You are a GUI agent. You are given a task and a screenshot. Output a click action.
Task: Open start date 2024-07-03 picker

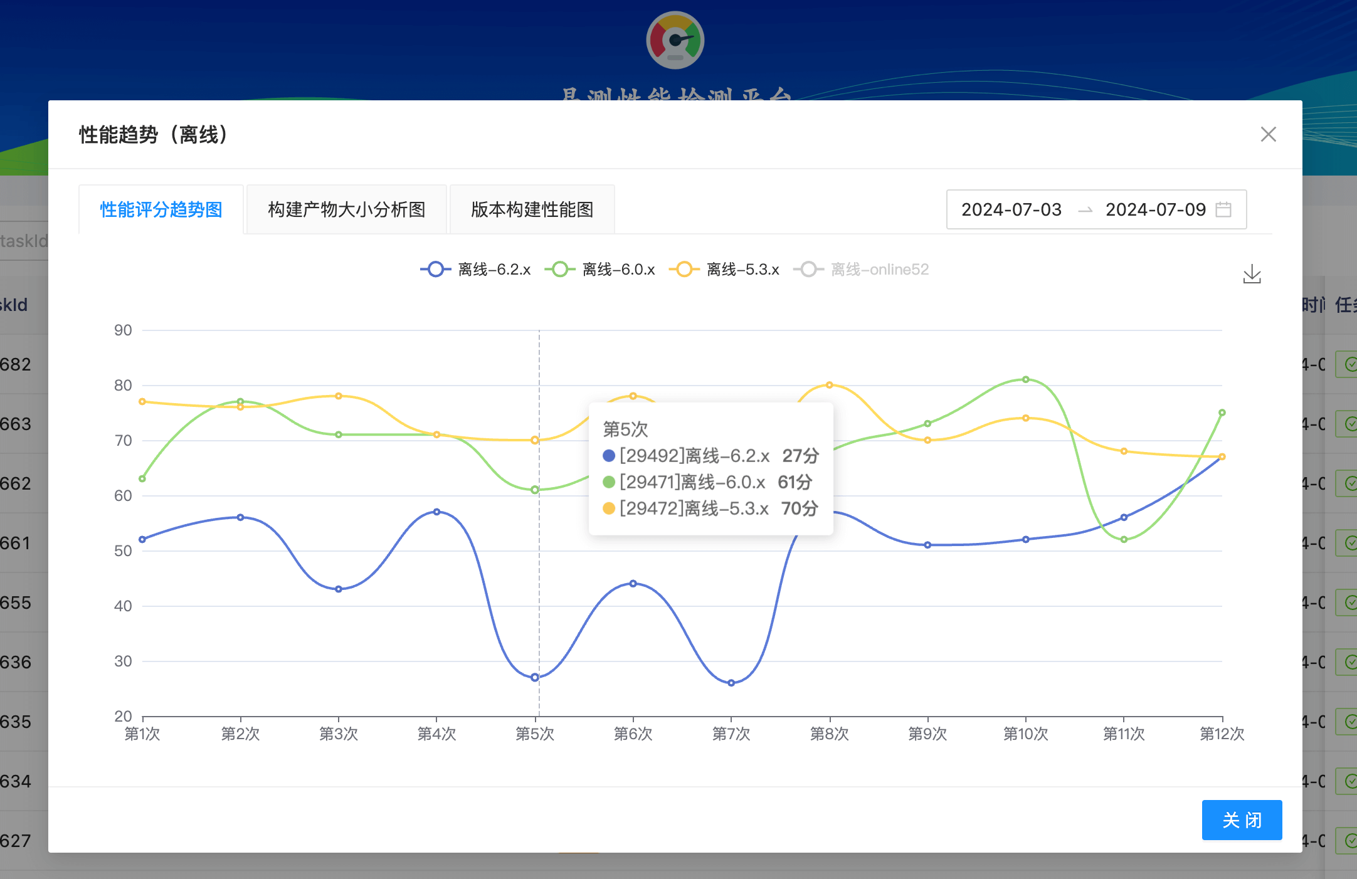(1011, 209)
